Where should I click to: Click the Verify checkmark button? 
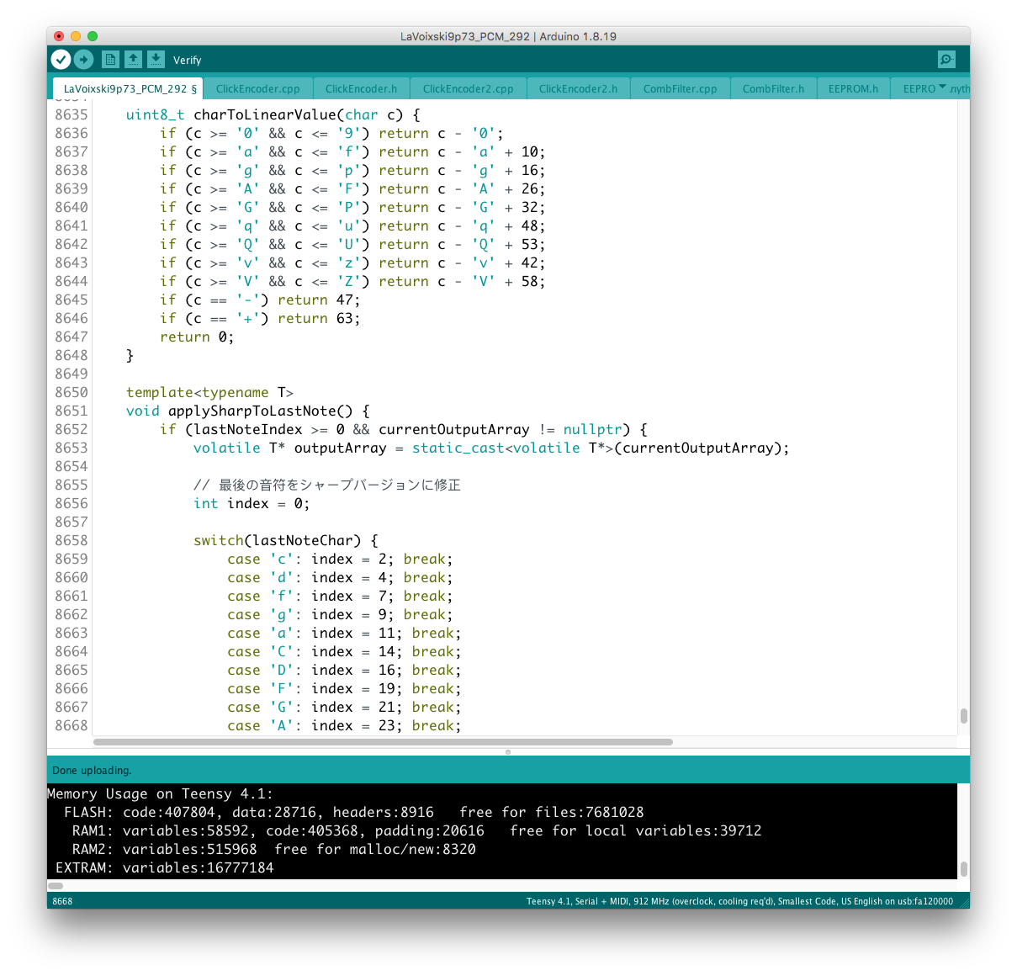pyautogui.click(x=61, y=59)
